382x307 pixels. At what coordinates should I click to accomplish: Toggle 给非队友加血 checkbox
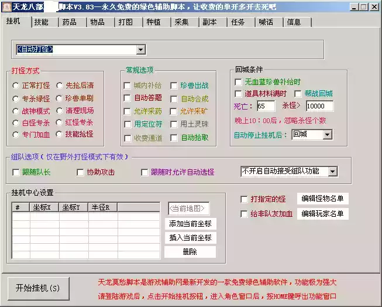(x=244, y=214)
